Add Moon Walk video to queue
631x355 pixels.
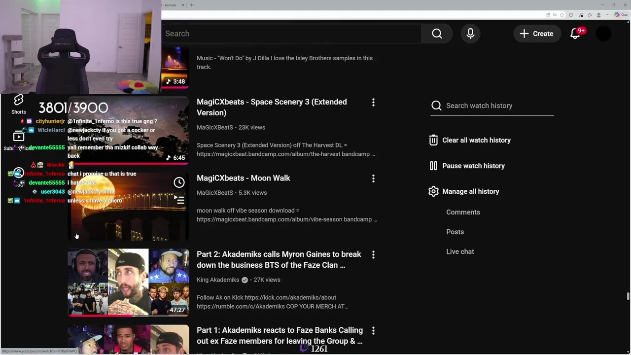[179, 200]
